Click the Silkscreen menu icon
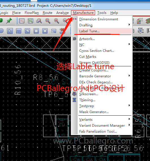150x161 pixels. tap(74, 94)
